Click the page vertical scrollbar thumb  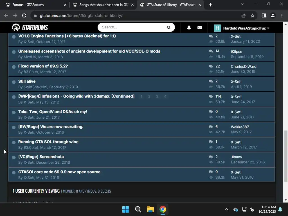pos(285,156)
